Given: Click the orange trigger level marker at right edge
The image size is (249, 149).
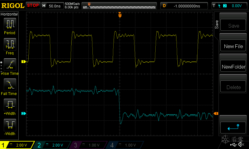Looking at the screenshot, I should coord(216,113).
